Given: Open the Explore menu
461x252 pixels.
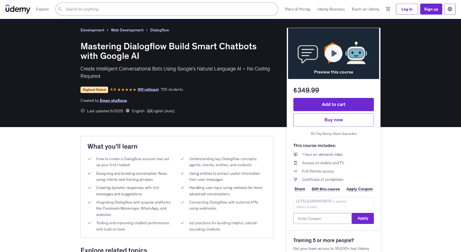Looking at the screenshot, I should tap(42, 9).
